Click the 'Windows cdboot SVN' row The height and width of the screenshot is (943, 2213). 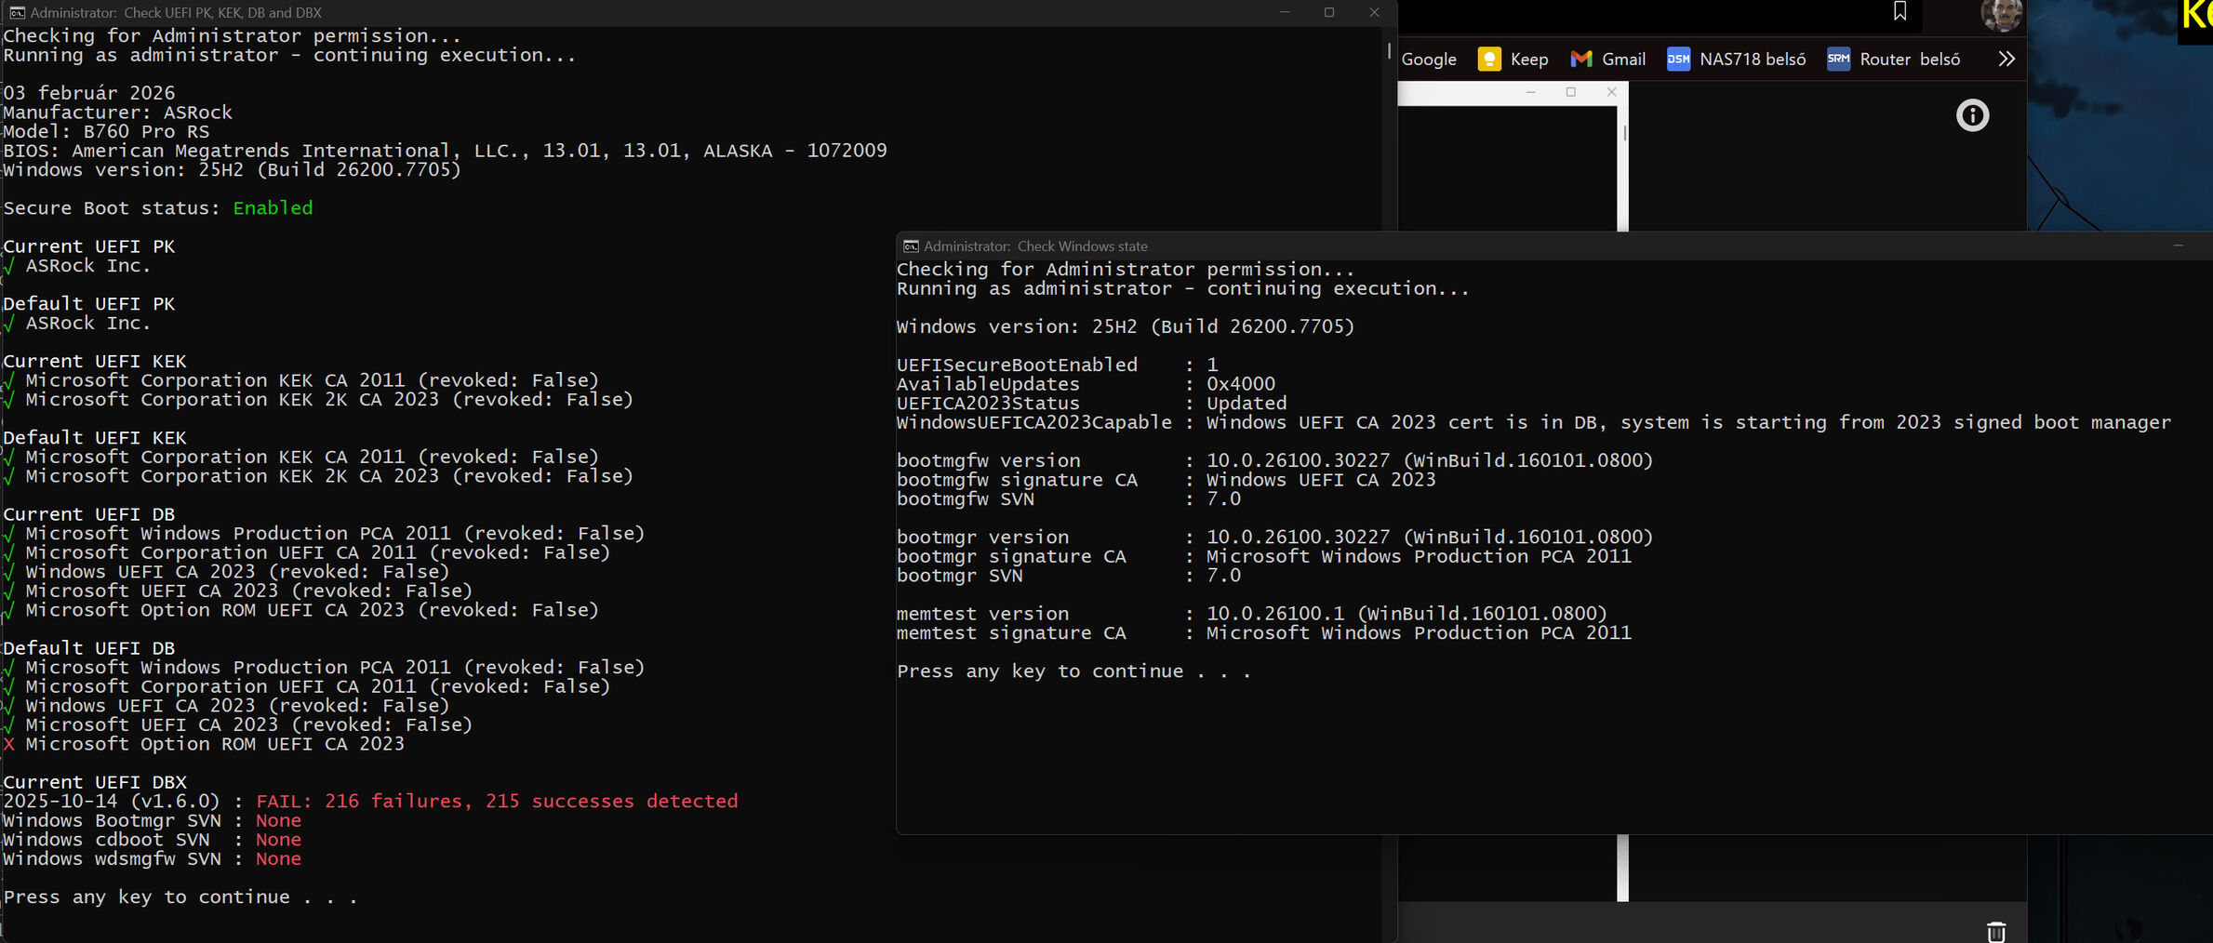pyautogui.click(x=152, y=840)
